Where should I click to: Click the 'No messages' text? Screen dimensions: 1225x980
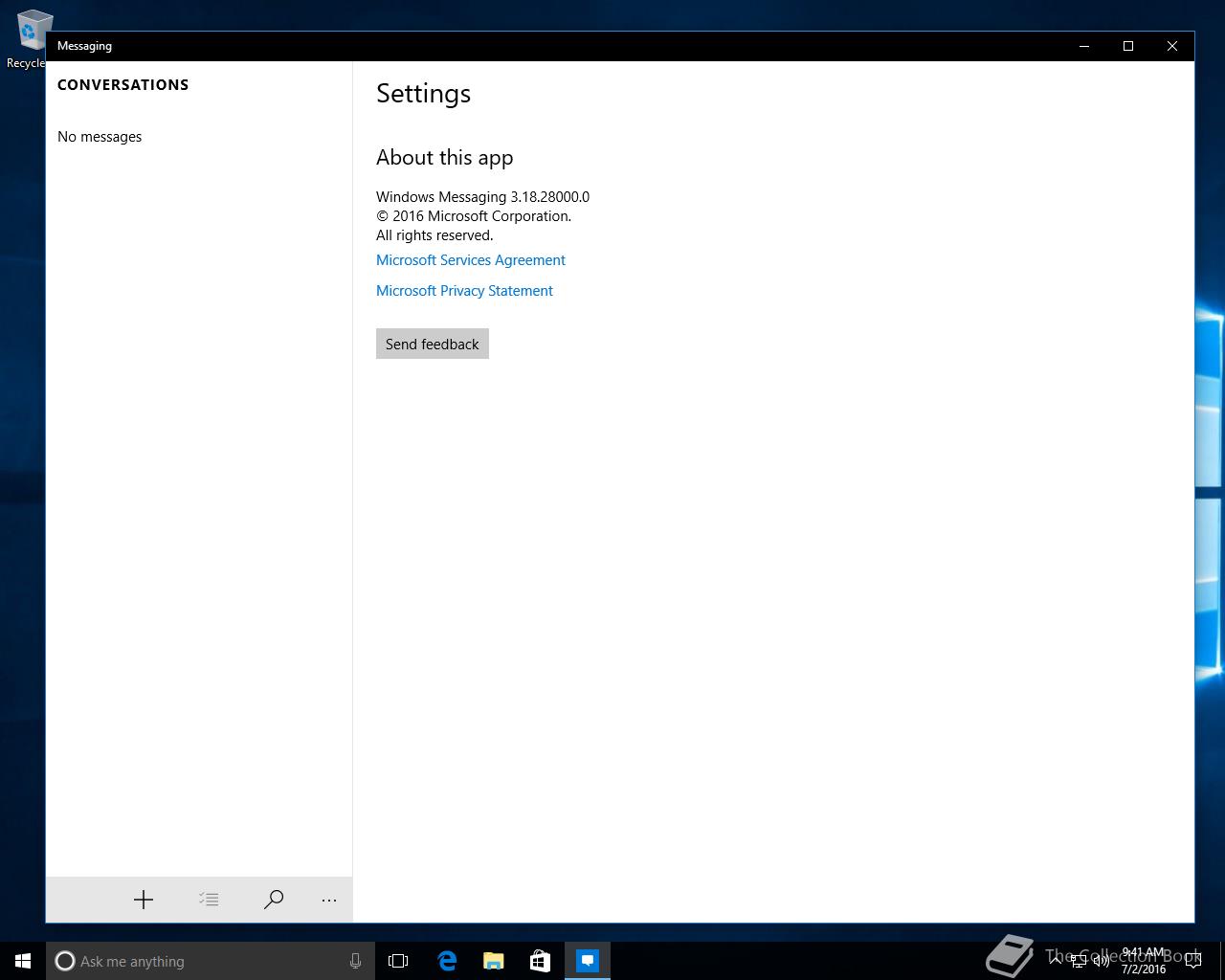click(x=100, y=137)
